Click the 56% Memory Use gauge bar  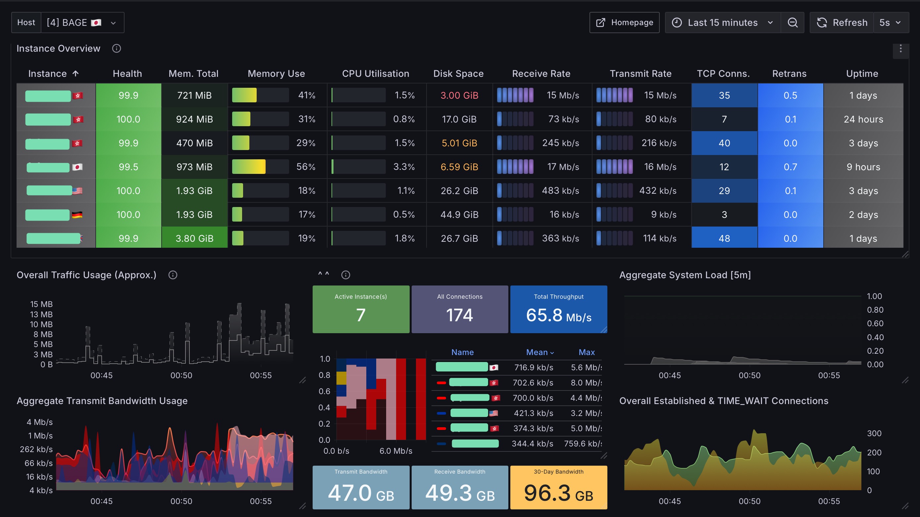coord(260,167)
